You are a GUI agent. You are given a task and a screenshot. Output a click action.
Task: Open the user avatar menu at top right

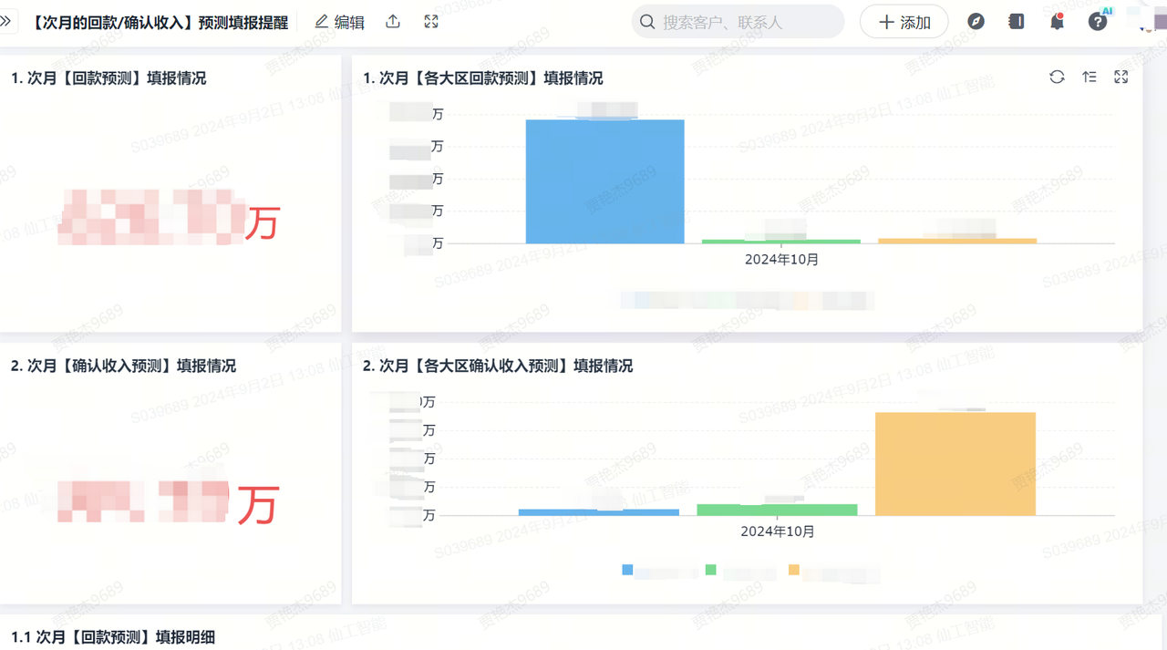(1149, 22)
